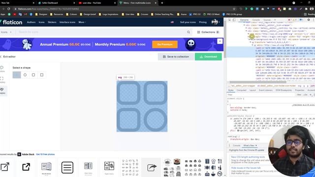This screenshot has height=177, width=315.
Task: Open the Colours bookmark folder
Action: coord(71,14)
